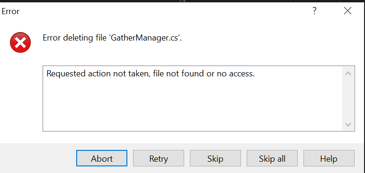This screenshot has width=365, height=173.
Task: Skip this file deletion error
Action: coord(215,158)
